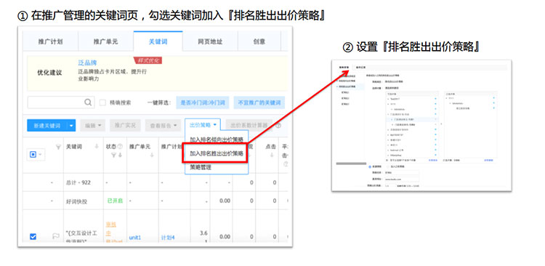Screen dimensions: 545x266
Task: Click sort arrow under 推广单元 header
Action: [x=152, y=156]
